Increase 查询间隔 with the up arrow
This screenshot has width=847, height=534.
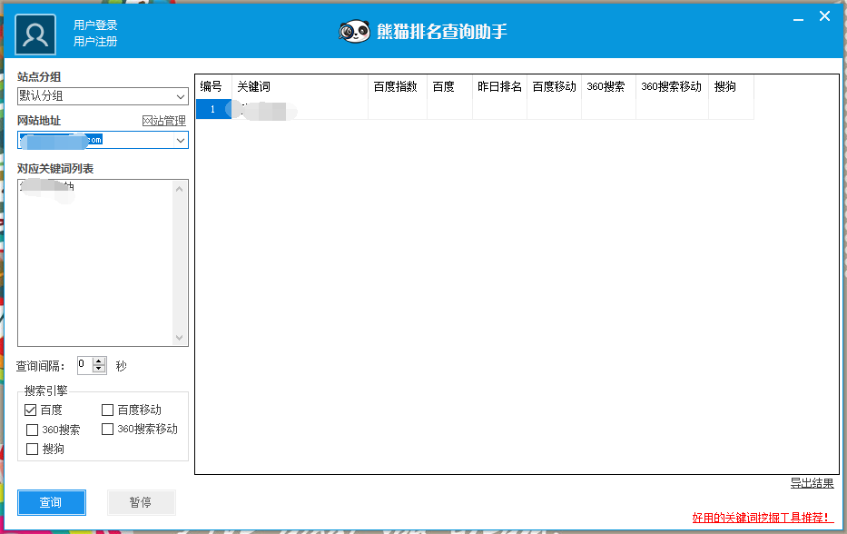(x=98, y=361)
